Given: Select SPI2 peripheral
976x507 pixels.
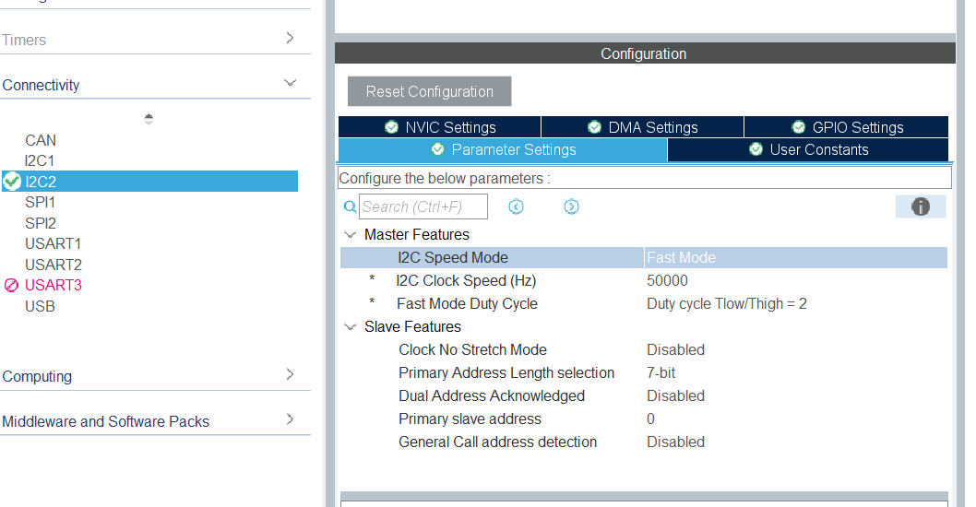Looking at the screenshot, I should tap(41, 223).
